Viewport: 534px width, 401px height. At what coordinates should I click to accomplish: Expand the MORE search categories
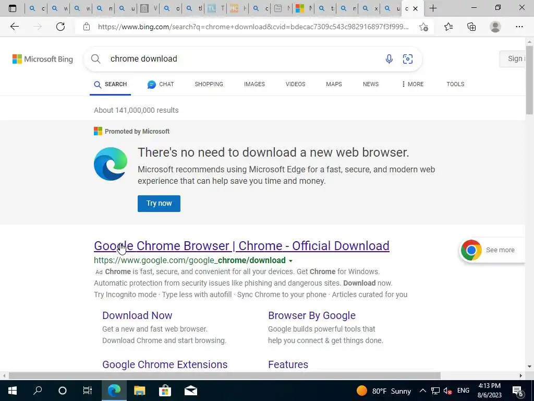412,84
